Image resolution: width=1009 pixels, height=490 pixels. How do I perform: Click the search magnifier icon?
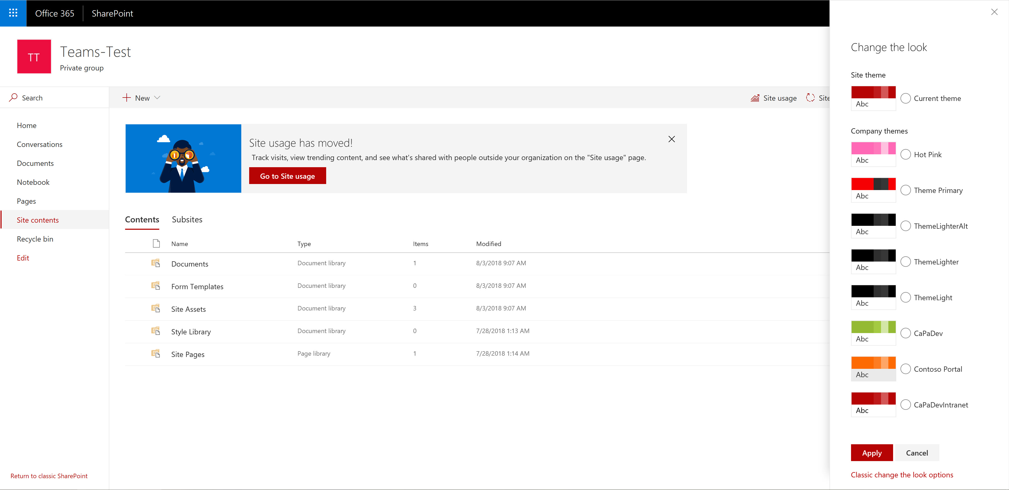pyautogui.click(x=13, y=97)
